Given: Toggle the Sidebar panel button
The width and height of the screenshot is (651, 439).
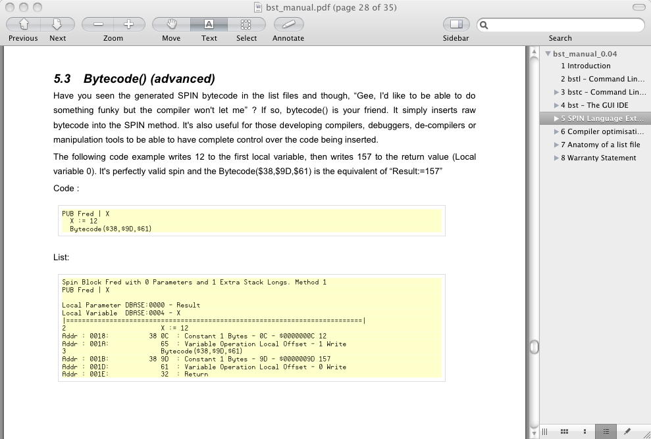Looking at the screenshot, I should click(x=456, y=24).
